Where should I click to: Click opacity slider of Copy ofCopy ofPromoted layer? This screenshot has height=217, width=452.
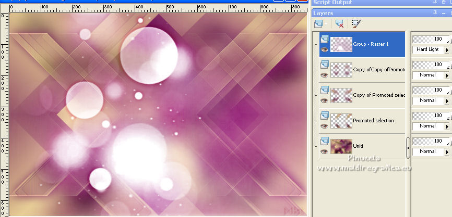431,65
